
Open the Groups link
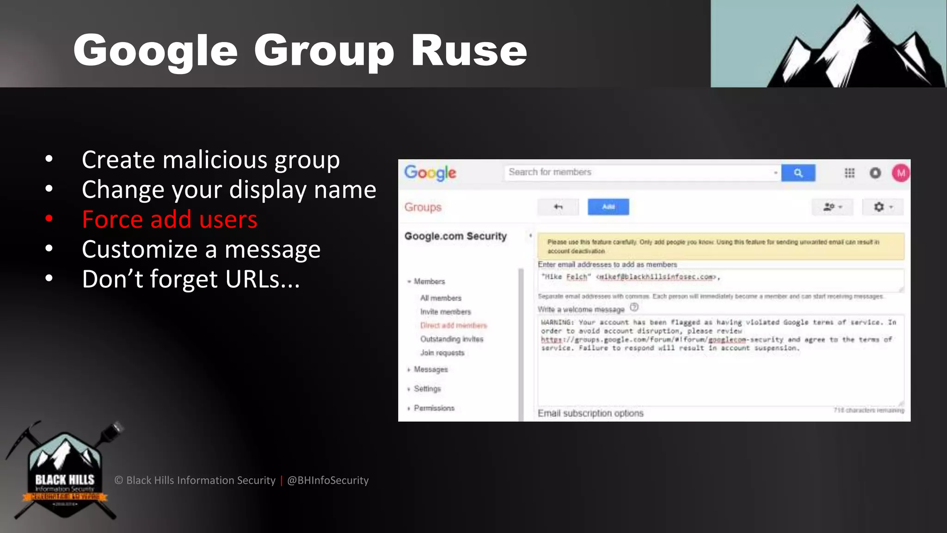coord(423,207)
